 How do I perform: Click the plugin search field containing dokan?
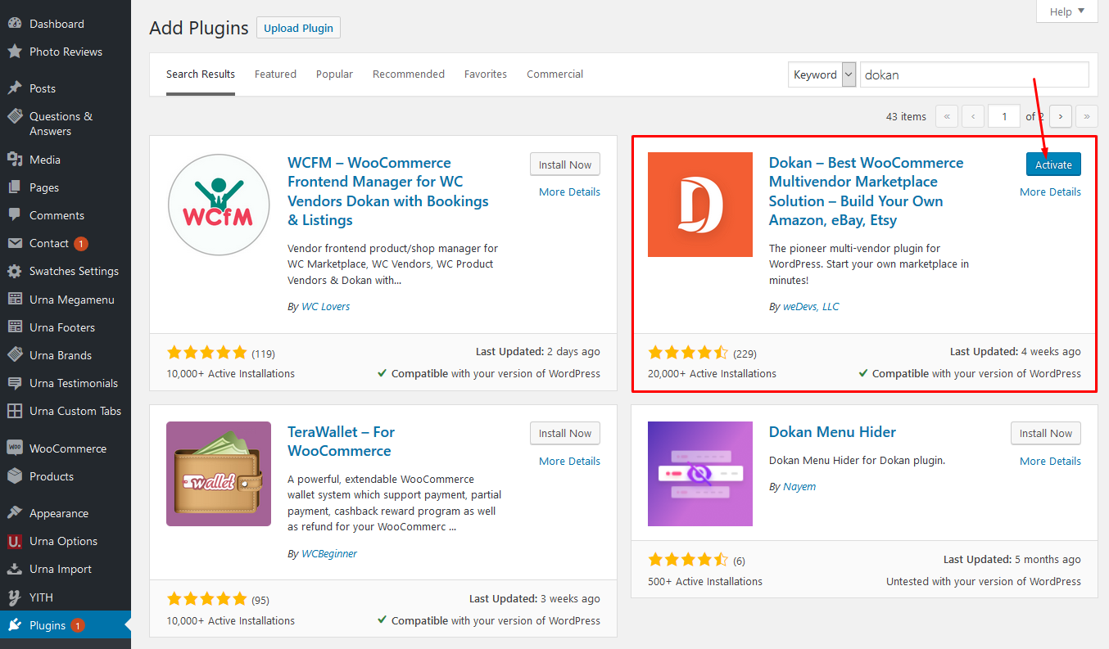click(975, 74)
